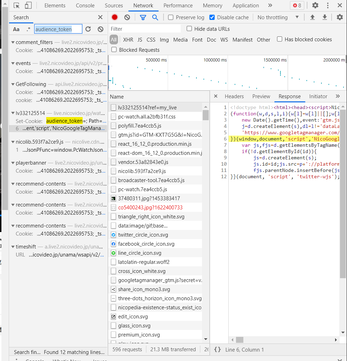Select the pc-watch.all.a2bfb31f.css request
This screenshot has height=361, width=347.
point(147,116)
